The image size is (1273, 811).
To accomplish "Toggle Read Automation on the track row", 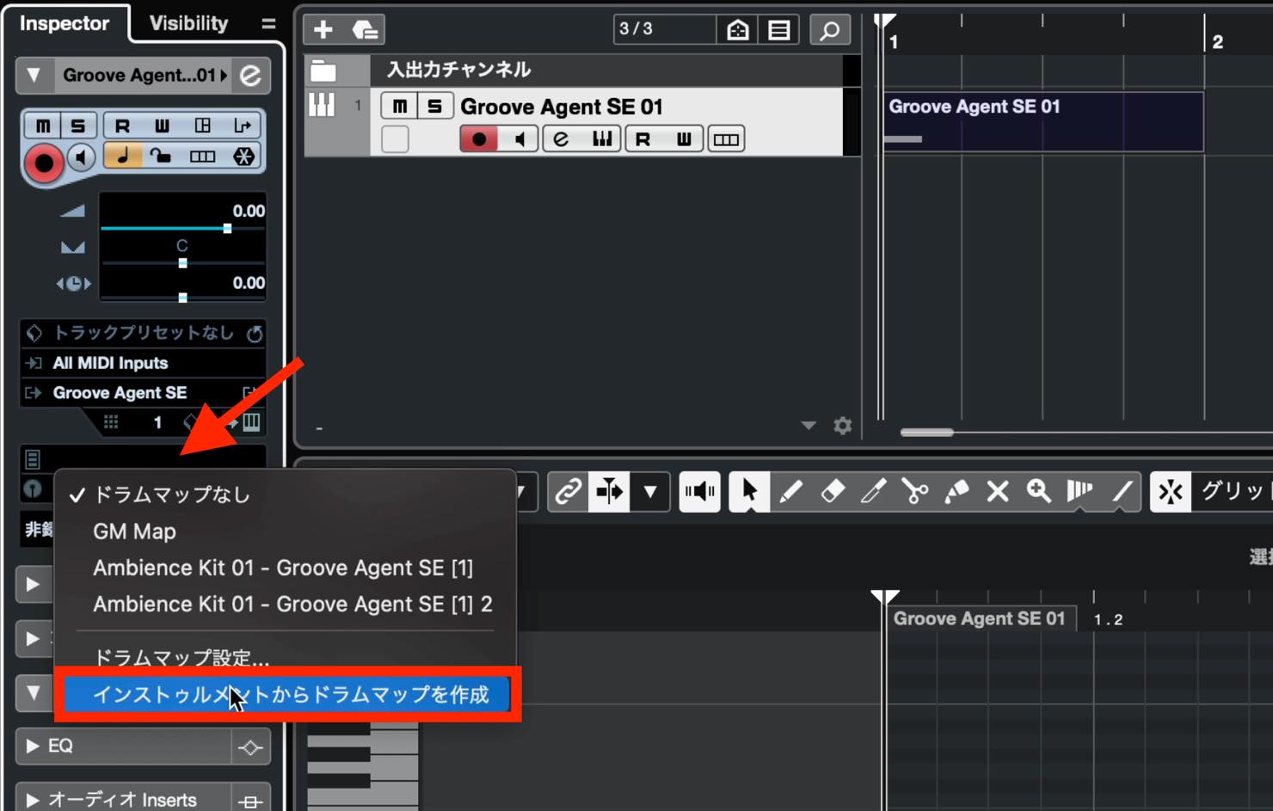I will click(643, 138).
